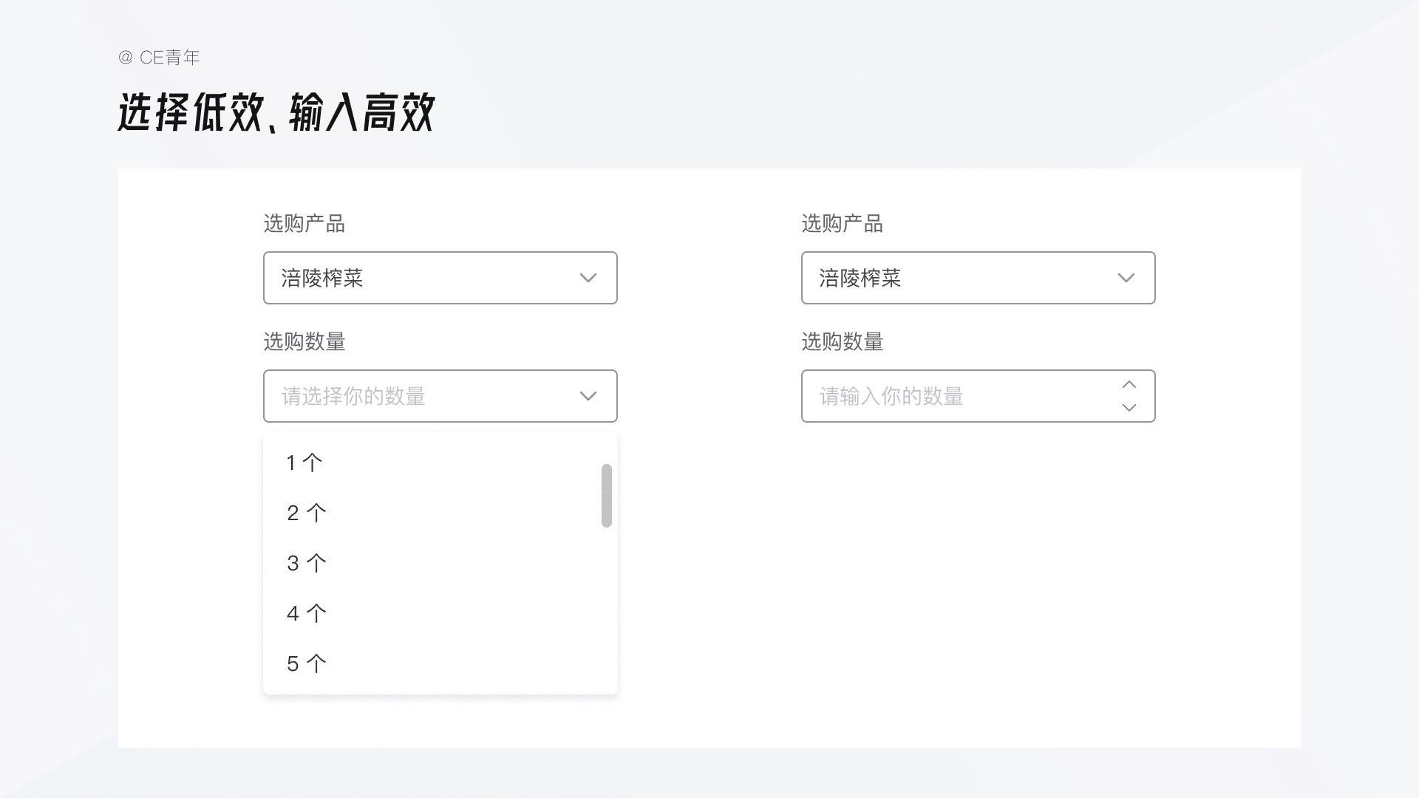Click the chevron arrow in 请选择你的数量 dropdown
Screen dimensions: 1419x798
pyautogui.click(x=588, y=396)
